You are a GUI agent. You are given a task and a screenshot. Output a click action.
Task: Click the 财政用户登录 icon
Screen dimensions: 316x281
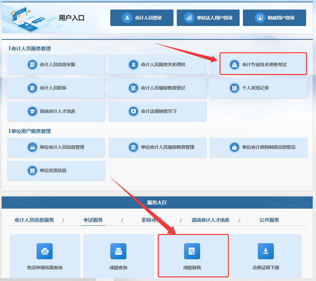click(x=260, y=18)
